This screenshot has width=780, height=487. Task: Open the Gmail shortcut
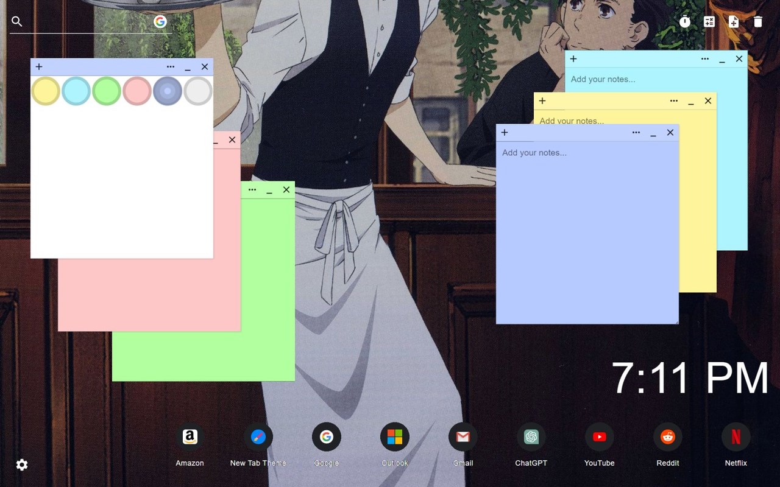pos(463,437)
